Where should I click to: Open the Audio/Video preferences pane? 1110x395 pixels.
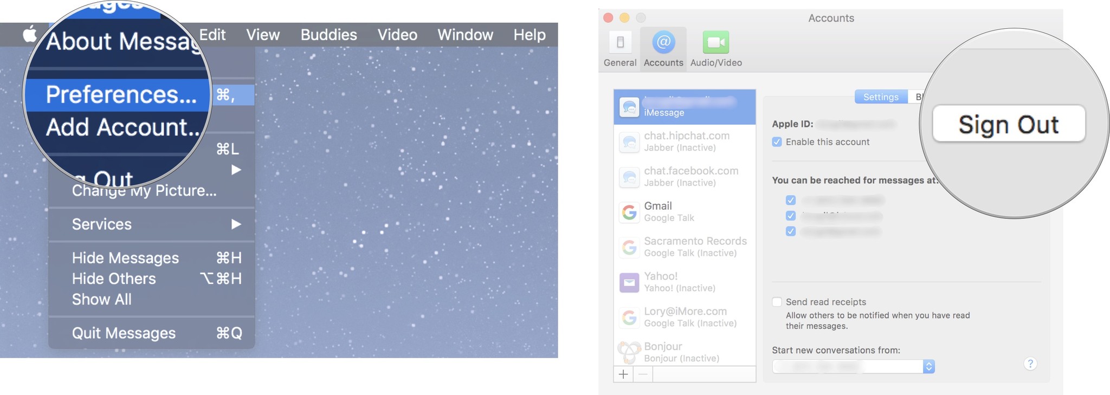click(716, 49)
